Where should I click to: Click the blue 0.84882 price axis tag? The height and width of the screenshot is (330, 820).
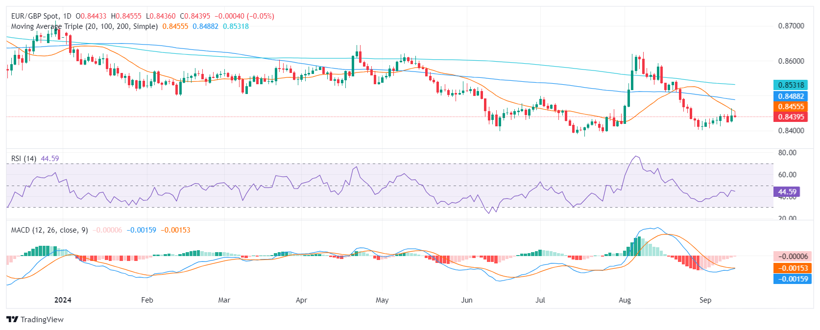tap(791, 96)
